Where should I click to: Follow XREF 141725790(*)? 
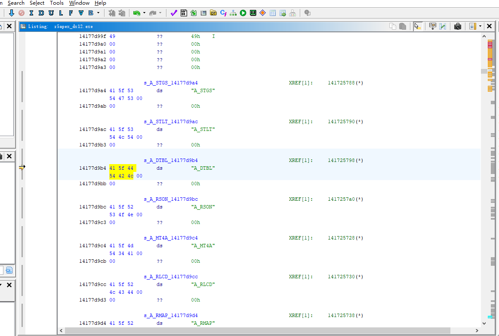tap(345, 122)
